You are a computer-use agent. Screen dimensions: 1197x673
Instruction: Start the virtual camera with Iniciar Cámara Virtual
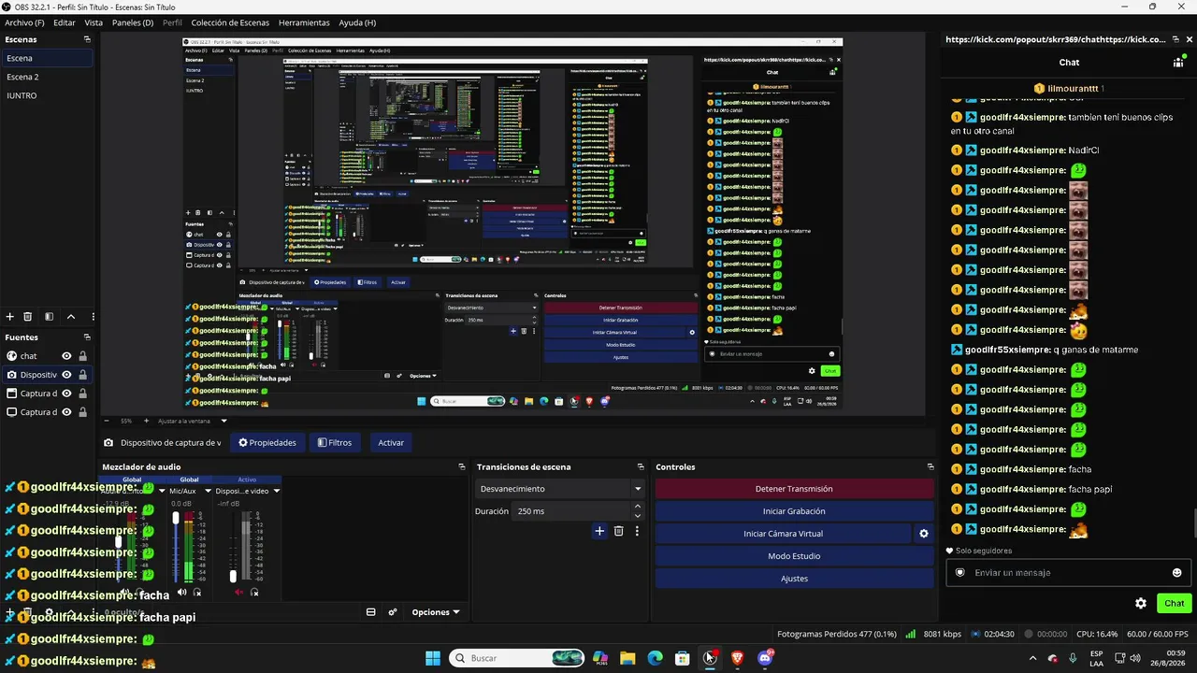(x=783, y=534)
